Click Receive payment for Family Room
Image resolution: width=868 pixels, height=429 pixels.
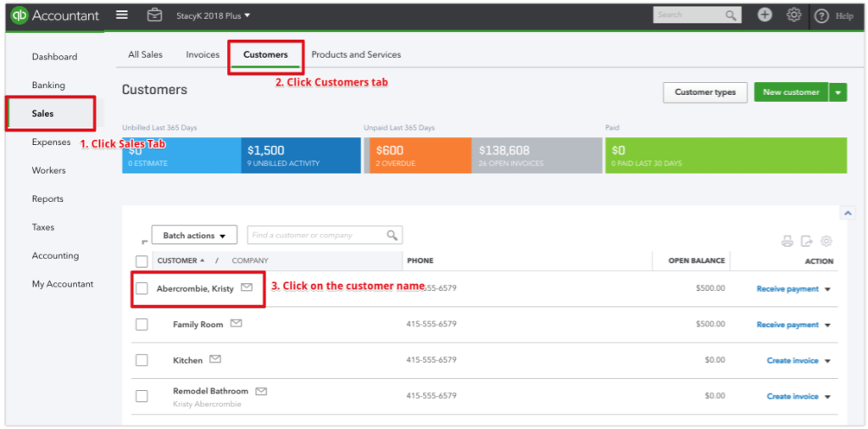tap(787, 325)
